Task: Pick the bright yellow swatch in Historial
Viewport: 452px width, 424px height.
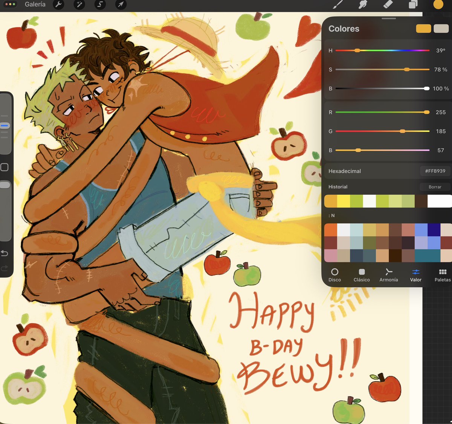Action: coord(344,201)
